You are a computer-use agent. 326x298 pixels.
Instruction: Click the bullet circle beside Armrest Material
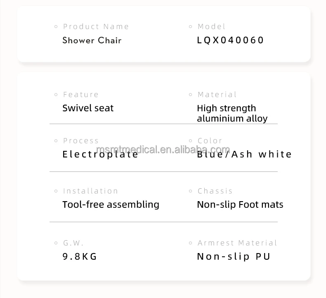click(191, 243)
